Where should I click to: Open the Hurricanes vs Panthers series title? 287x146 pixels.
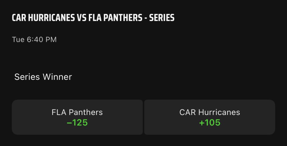pos(93,18)
